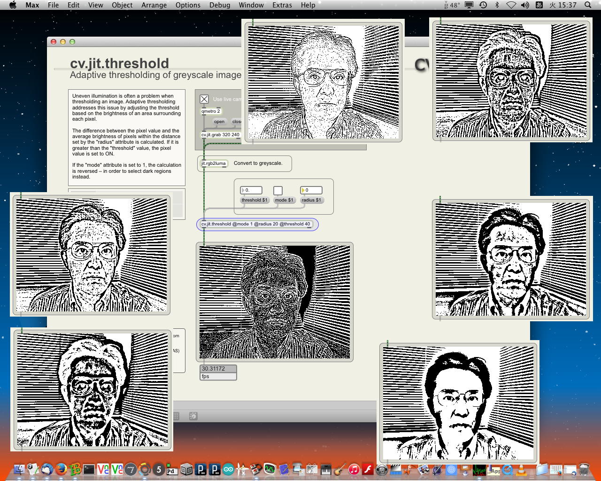
Task: Open the Help menu
Action: [308, 5]
